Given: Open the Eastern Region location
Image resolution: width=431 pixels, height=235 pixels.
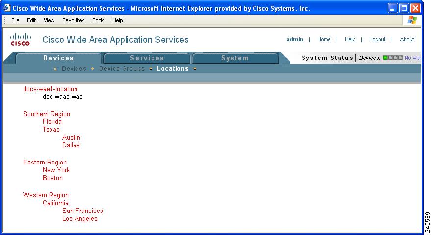Looking at the screenshot, I should click(x=45, y=163).
